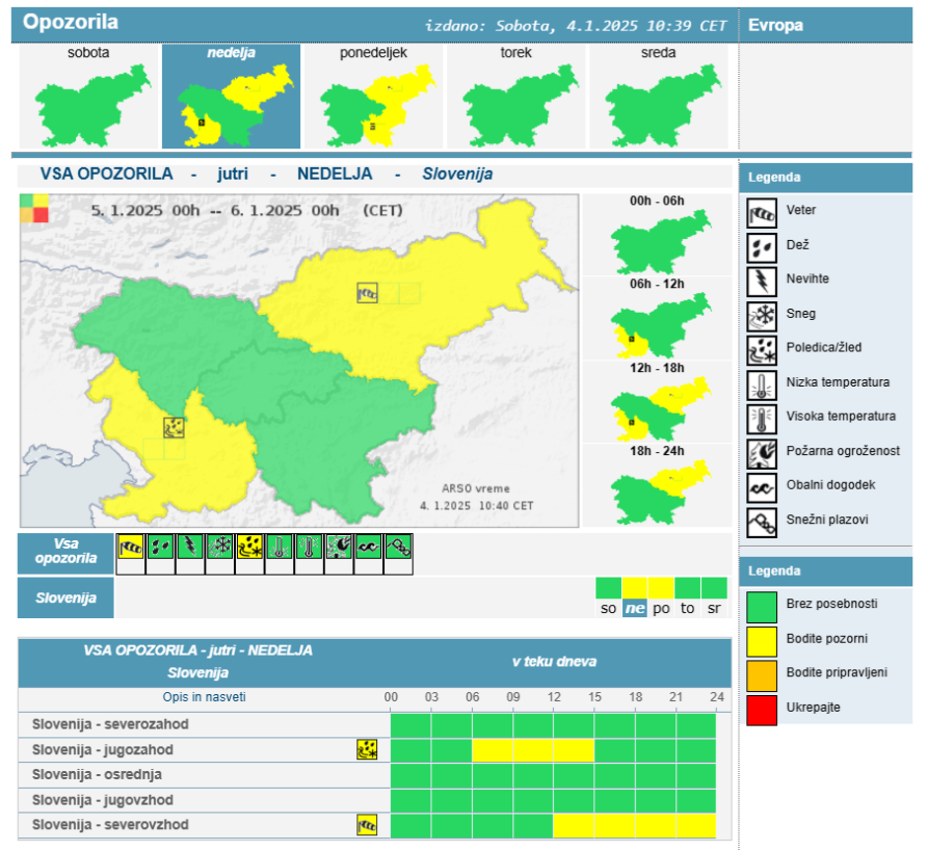Click ice icon beside Slovenija - jugozahod row

[x=366, y=750]
